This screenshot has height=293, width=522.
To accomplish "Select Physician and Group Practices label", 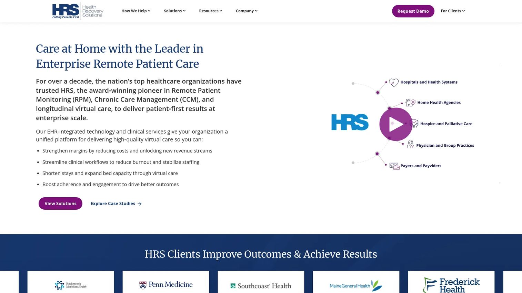I will coord(445,146).
